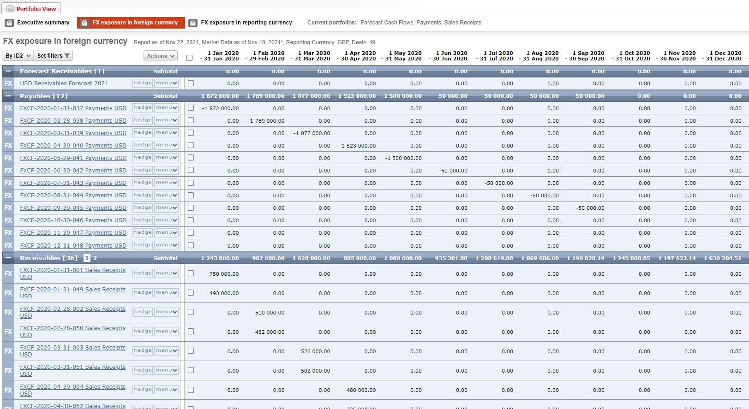749x409 pixels.
Task: Open the By ID2 grouping dropdown
Action: coord(18,56)
